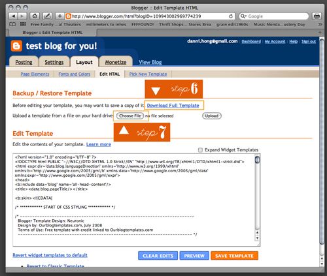Expand bookmarks bar overflow chevron

coord(320,24)
